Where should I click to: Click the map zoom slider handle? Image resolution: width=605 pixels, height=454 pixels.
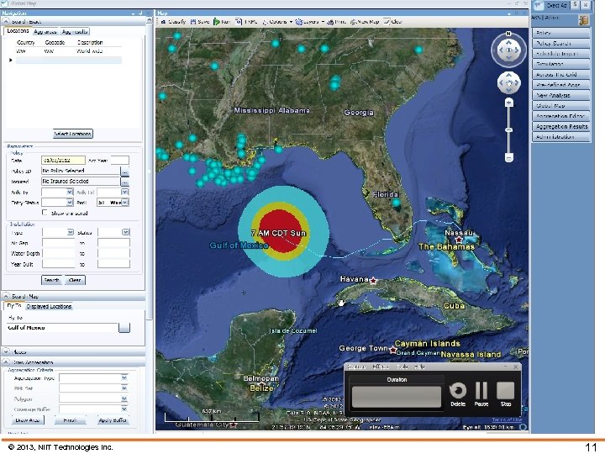[509, 130]
